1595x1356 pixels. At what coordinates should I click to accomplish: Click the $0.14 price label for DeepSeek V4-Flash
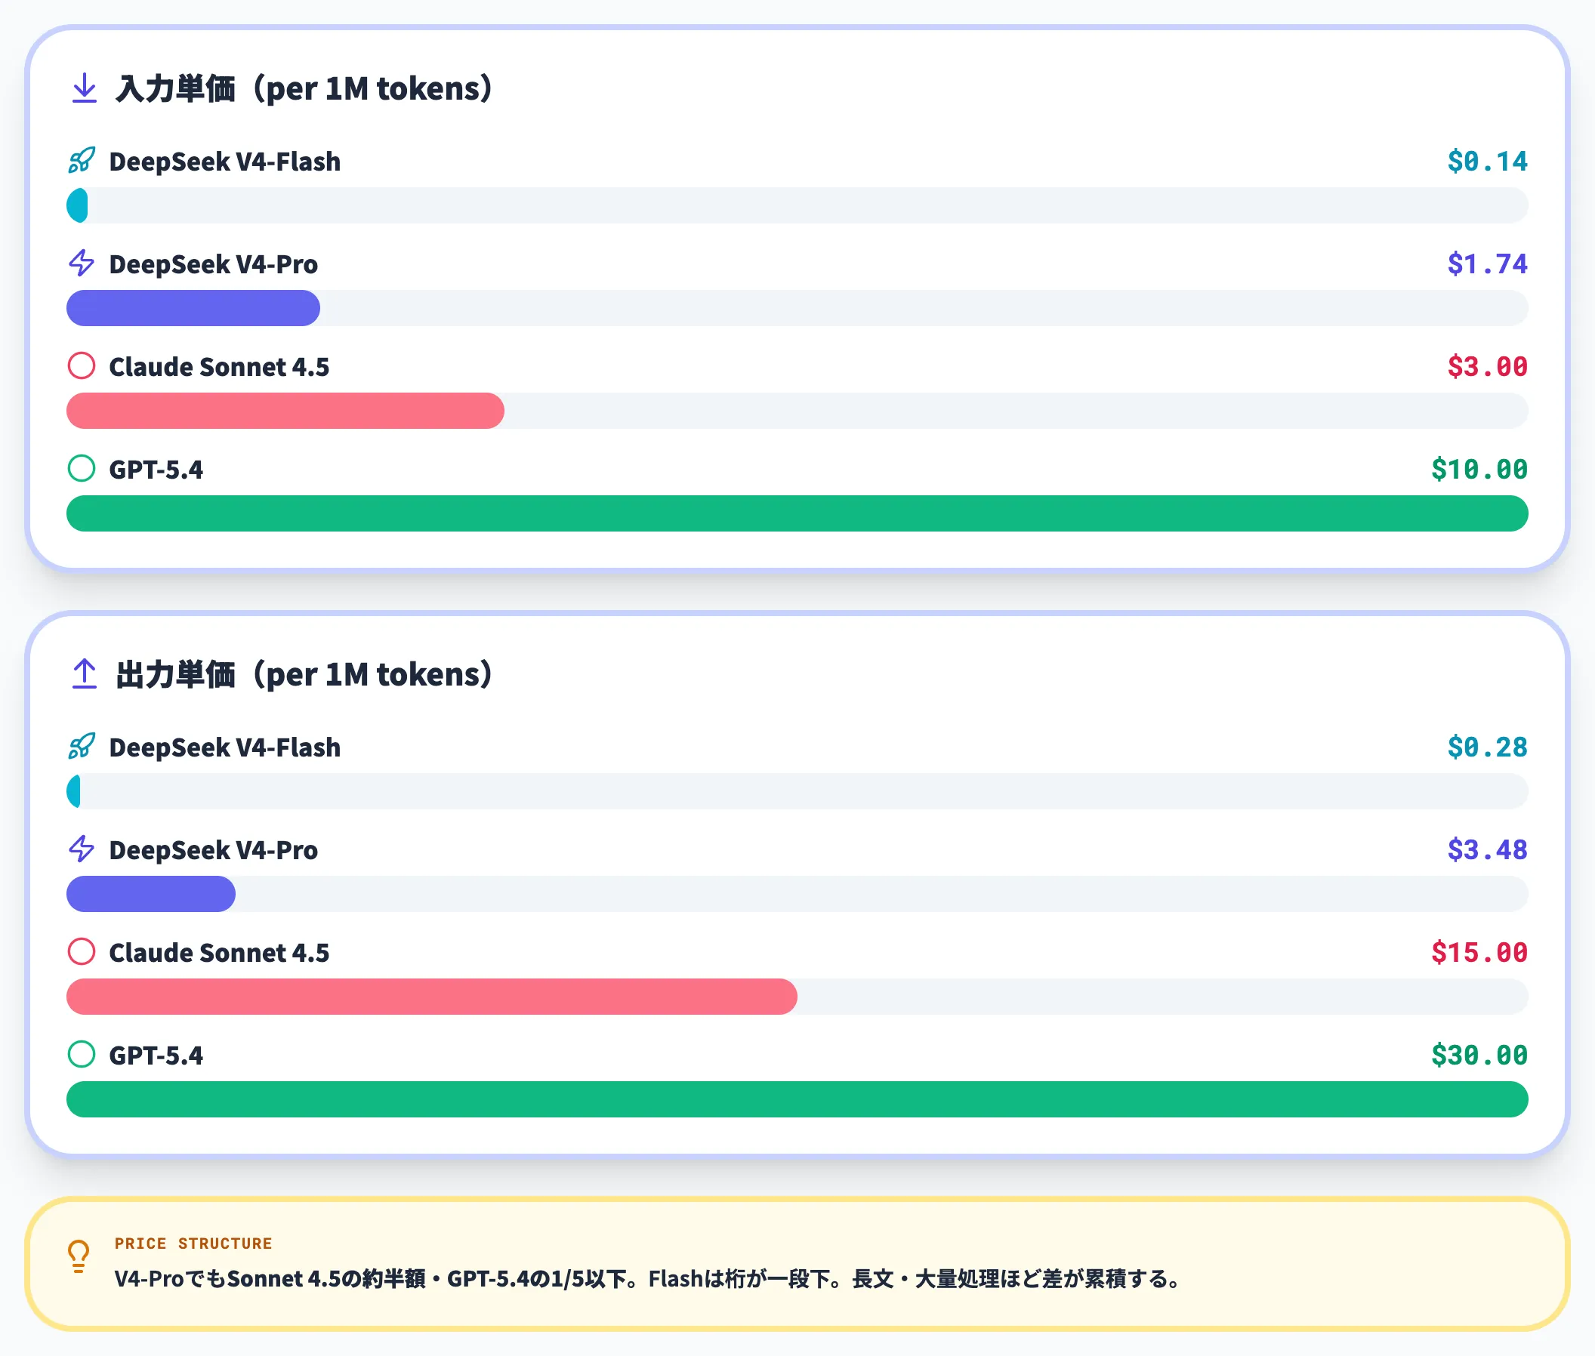(x=1486, y=162)
